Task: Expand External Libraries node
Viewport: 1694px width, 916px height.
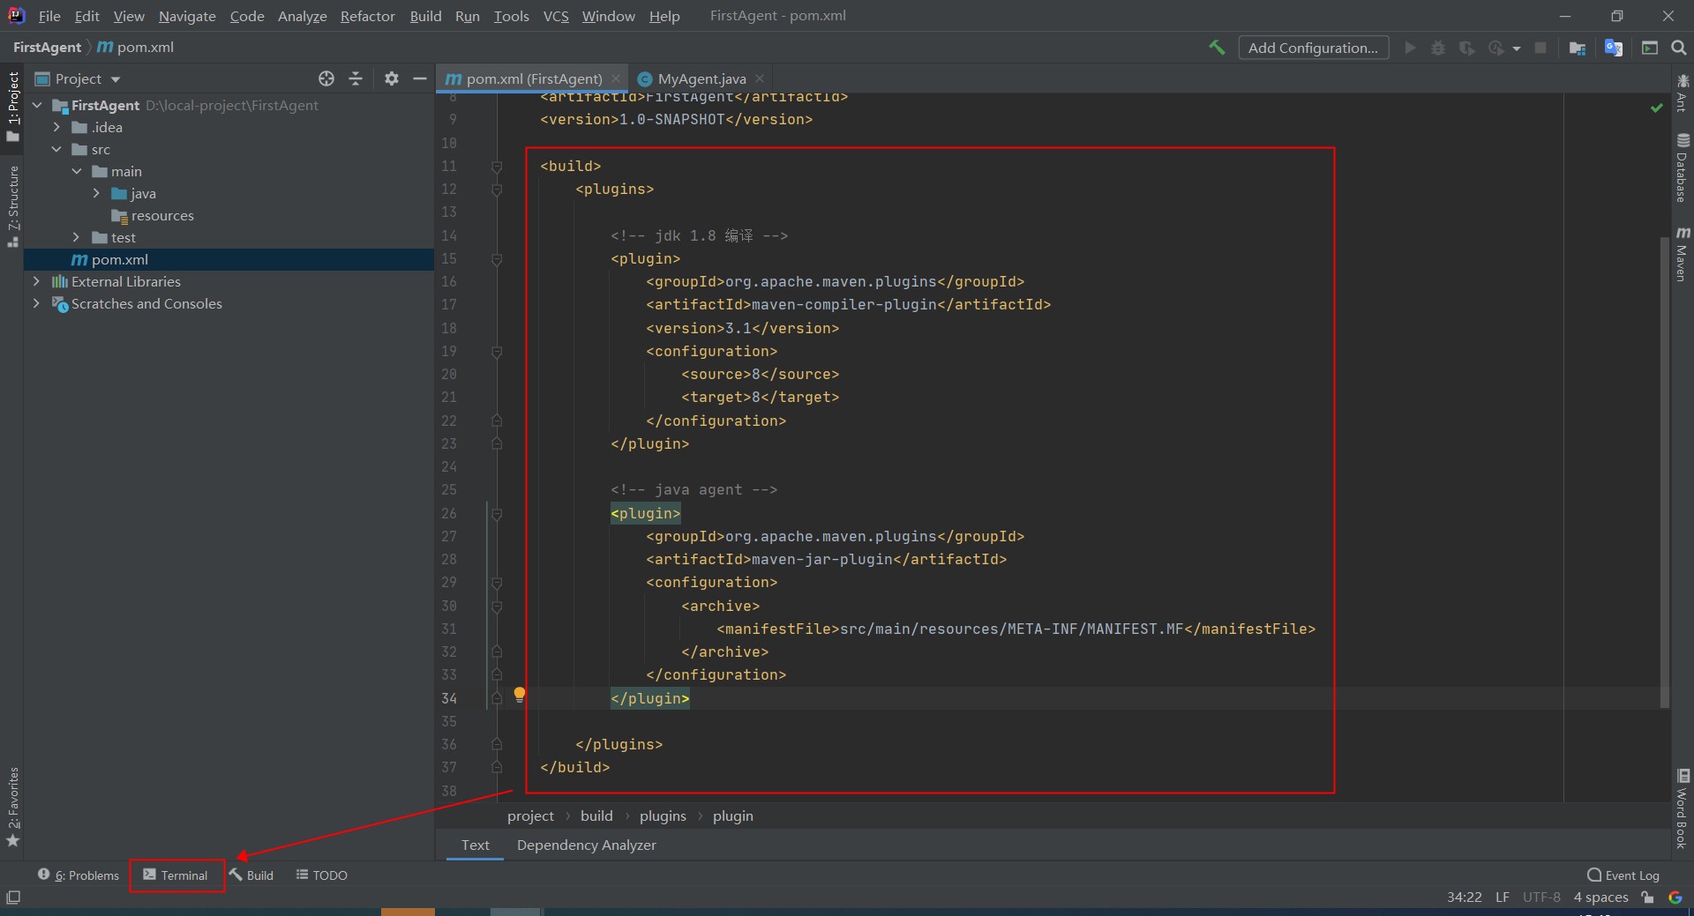Action: pos(36,281)
